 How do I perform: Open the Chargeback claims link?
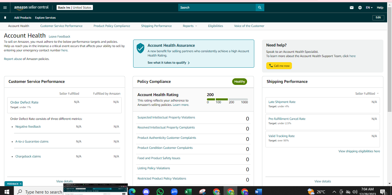(28, 156)
